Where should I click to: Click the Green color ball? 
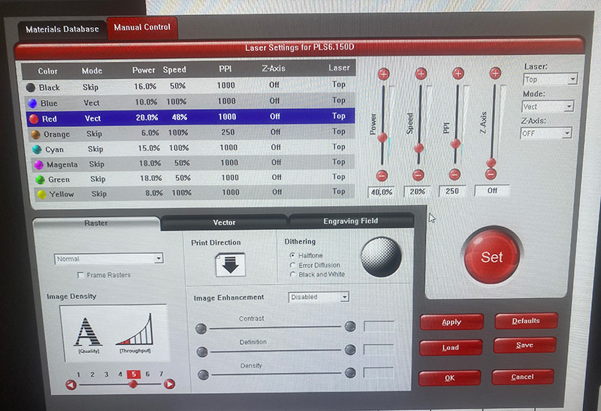pyautogui.click(x=41, y=180)
